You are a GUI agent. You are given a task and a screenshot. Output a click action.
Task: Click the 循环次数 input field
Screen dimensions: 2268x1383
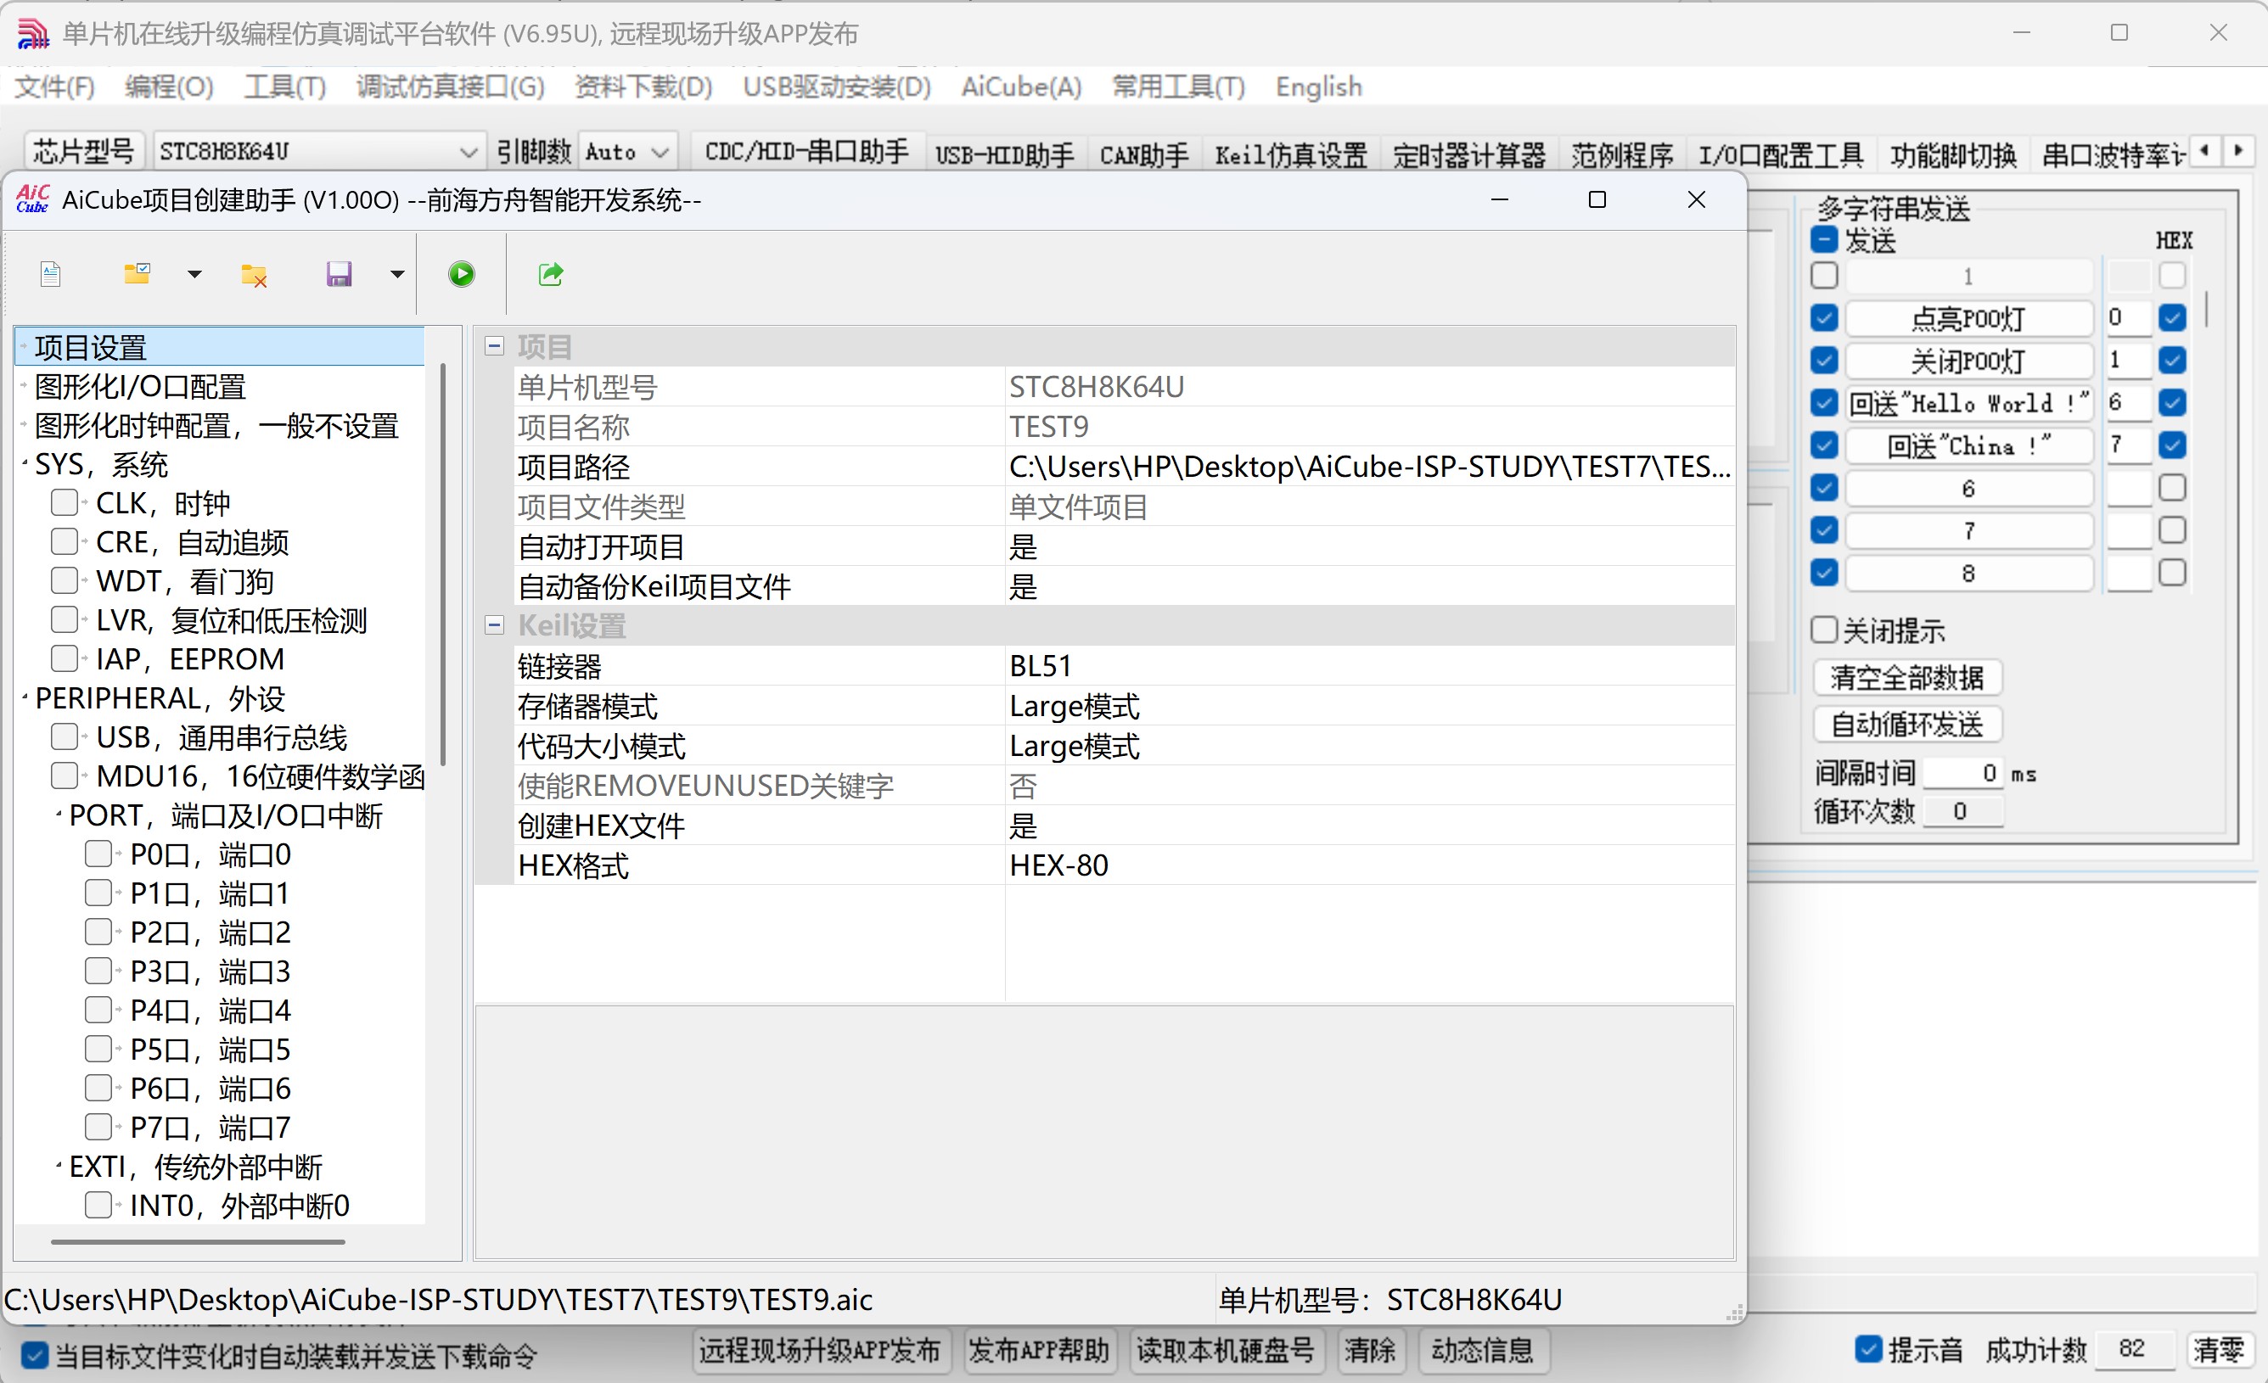pyautogui.click(x=1962, y=812)
